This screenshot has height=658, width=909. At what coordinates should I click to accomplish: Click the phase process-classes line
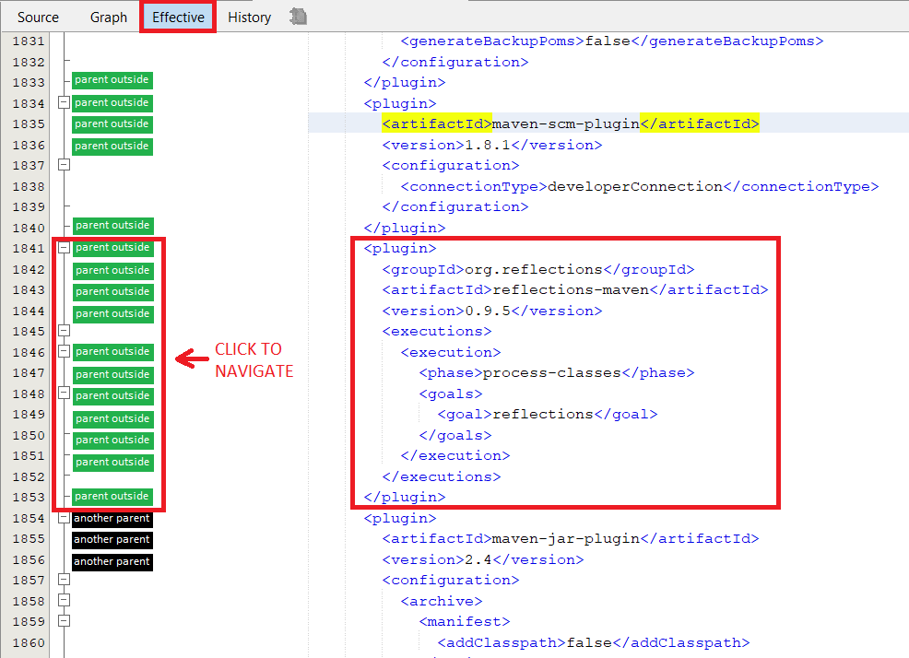pos(557,372)
